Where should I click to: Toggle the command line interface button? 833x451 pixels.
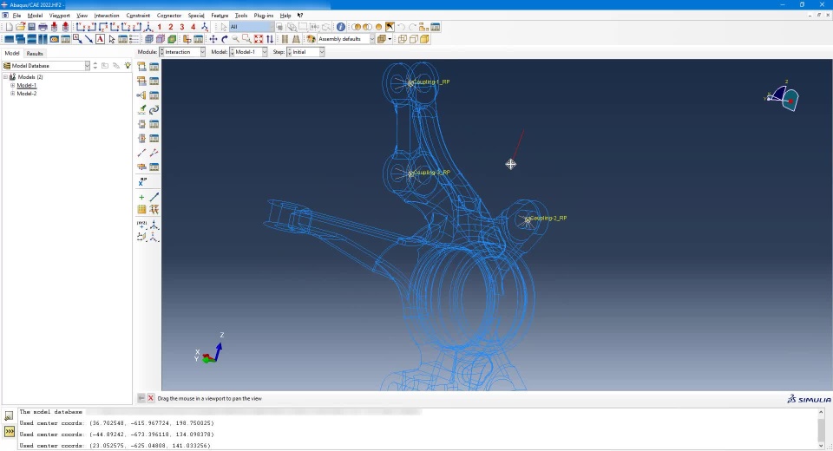10,431
